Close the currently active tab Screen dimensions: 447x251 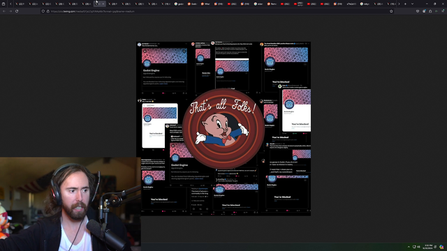[x=103, y=4]
